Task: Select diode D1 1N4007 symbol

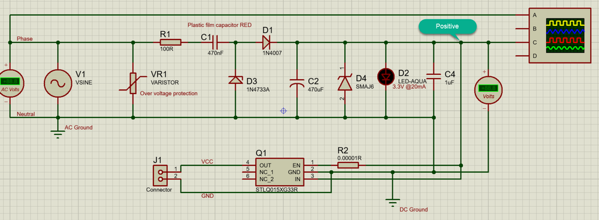Action: (267, 42)
